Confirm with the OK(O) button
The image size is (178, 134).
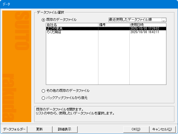coord(136,129)
